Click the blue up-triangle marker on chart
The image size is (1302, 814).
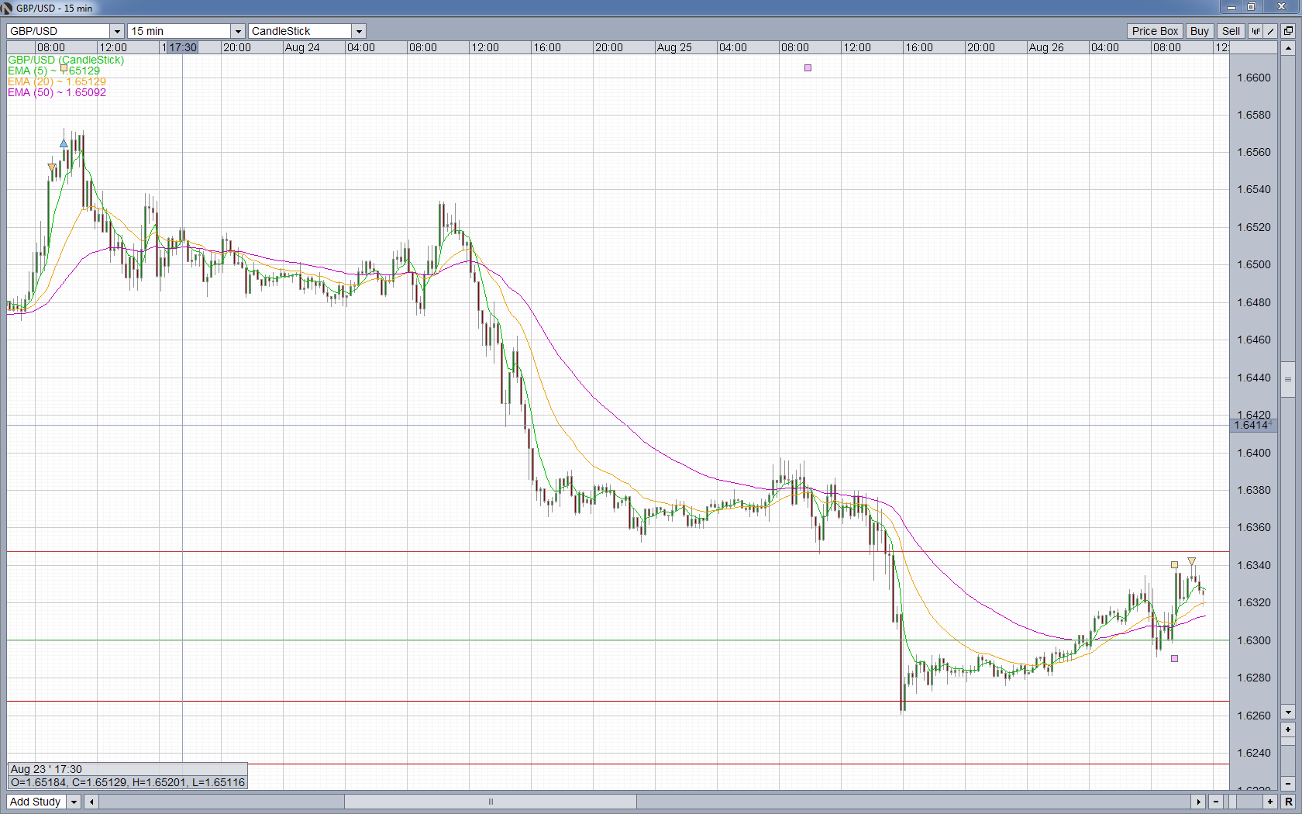(64, 143)
